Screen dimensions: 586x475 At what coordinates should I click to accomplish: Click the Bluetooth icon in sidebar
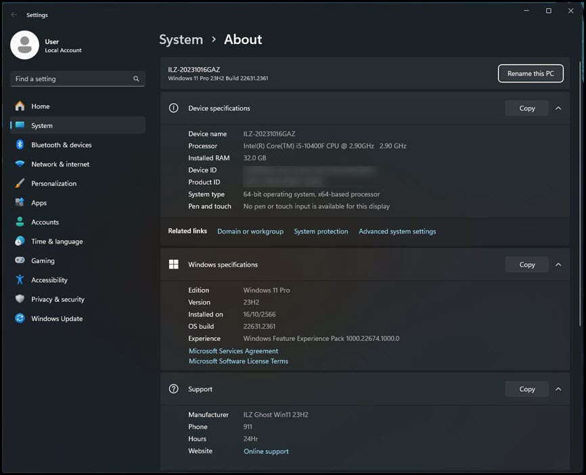click(x=20, y=145)
